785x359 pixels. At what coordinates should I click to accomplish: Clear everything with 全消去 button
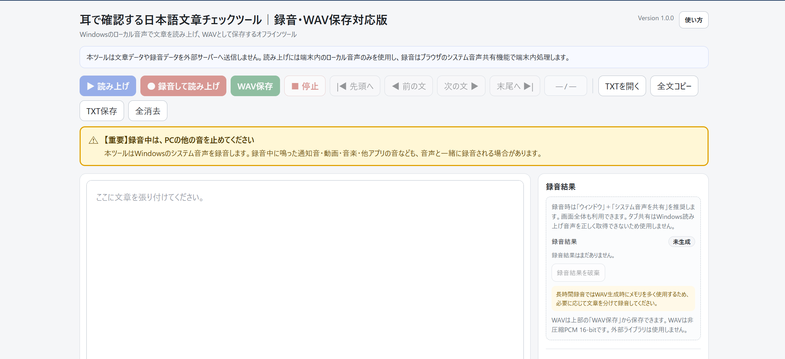pyautogui.click(x=148, y=111)
